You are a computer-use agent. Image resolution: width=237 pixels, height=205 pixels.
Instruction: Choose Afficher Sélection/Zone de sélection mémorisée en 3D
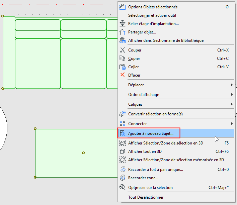click(x=176, y=160)
